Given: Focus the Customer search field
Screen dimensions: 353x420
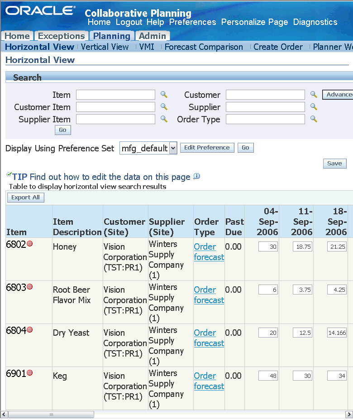Looking at the screenshot, I should pyautogui.click(x=265, y=95).
